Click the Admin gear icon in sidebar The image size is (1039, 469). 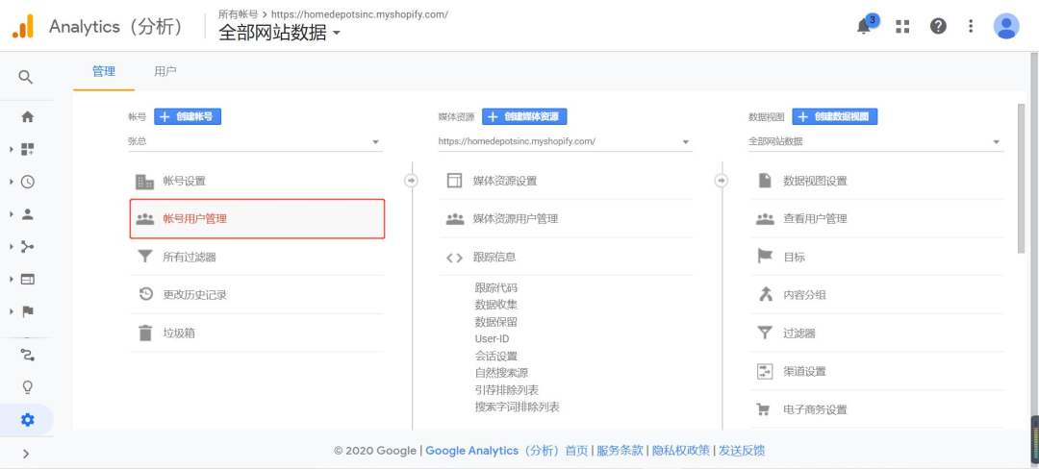click(27, 420)
